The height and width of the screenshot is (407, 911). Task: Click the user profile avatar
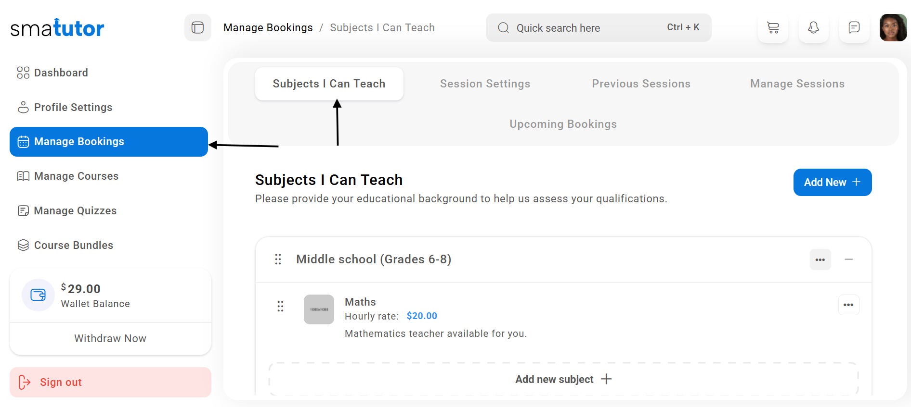pyautogui.click(x=893, y=27)
